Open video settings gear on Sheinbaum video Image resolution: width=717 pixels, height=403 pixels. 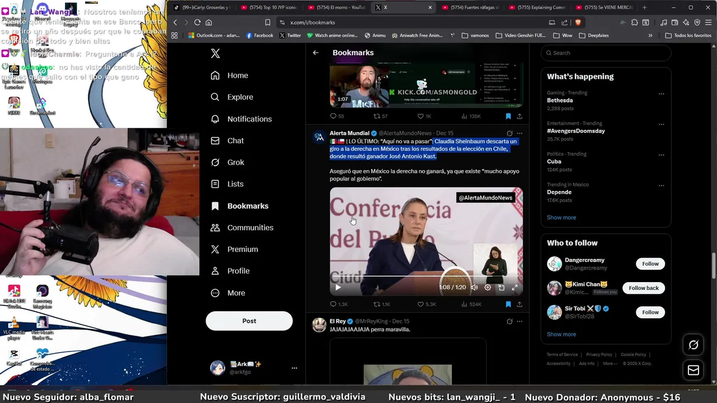pos(488,287)
